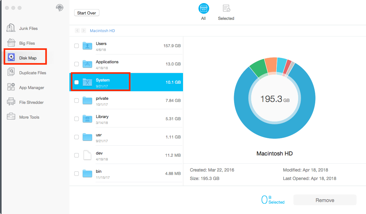Click the Remove button
The height and width of the screenshot is (214, 366).
(x=325, y=200)
